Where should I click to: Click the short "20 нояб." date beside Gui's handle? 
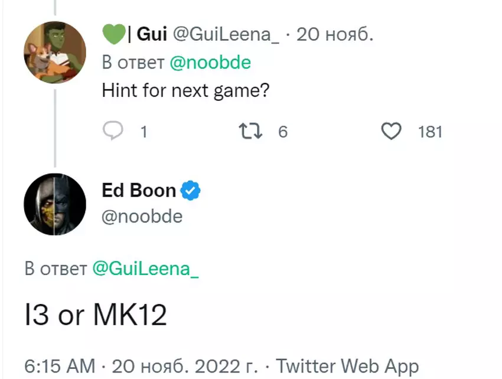(x=334, y=35)
